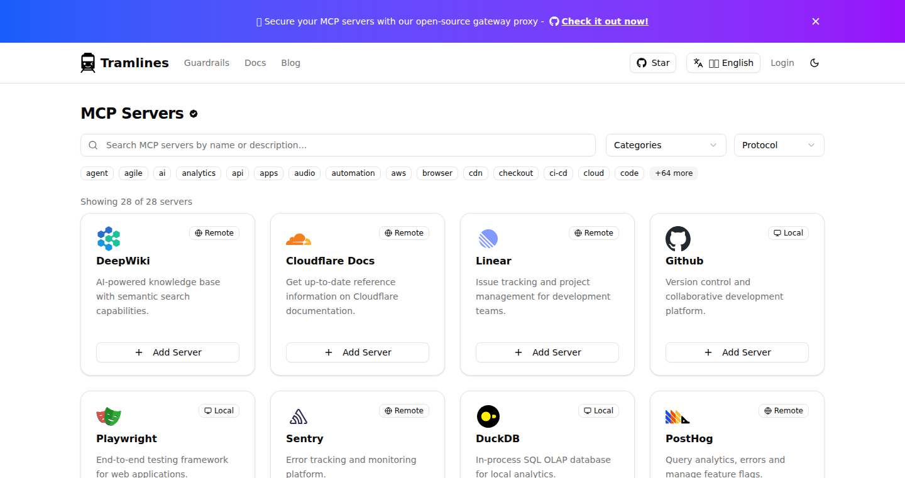
Task: Click the Showing 28 of 28 servers text
Action: tap(136, 202)
